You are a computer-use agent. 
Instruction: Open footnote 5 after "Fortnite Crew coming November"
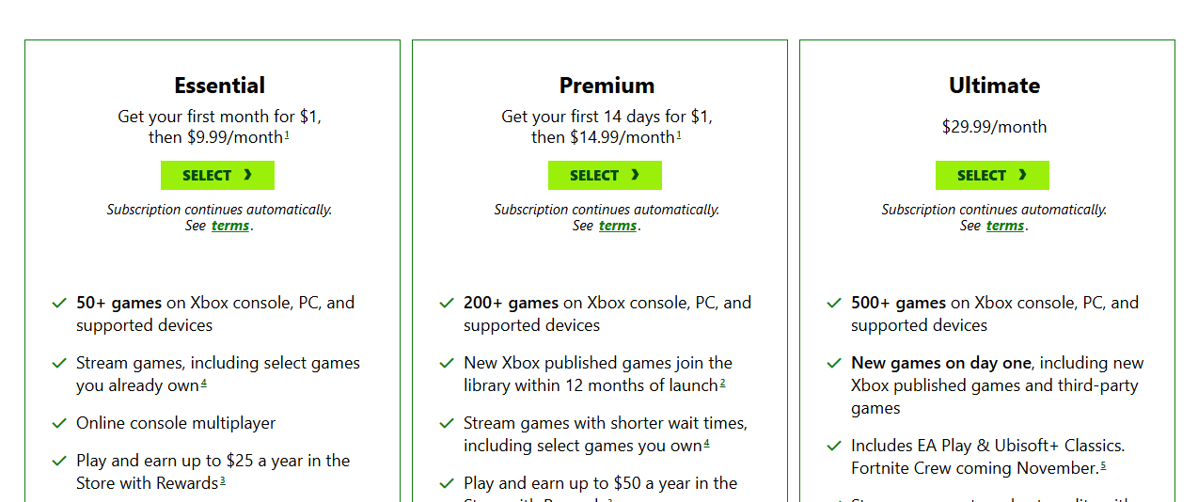point(1103,465)
